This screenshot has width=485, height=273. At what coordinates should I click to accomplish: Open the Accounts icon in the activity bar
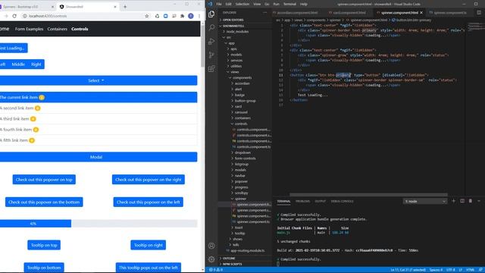coord(211,246)
